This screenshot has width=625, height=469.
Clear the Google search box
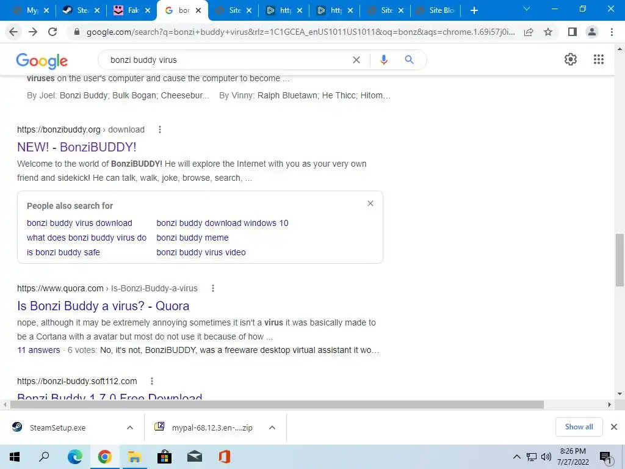356,60
